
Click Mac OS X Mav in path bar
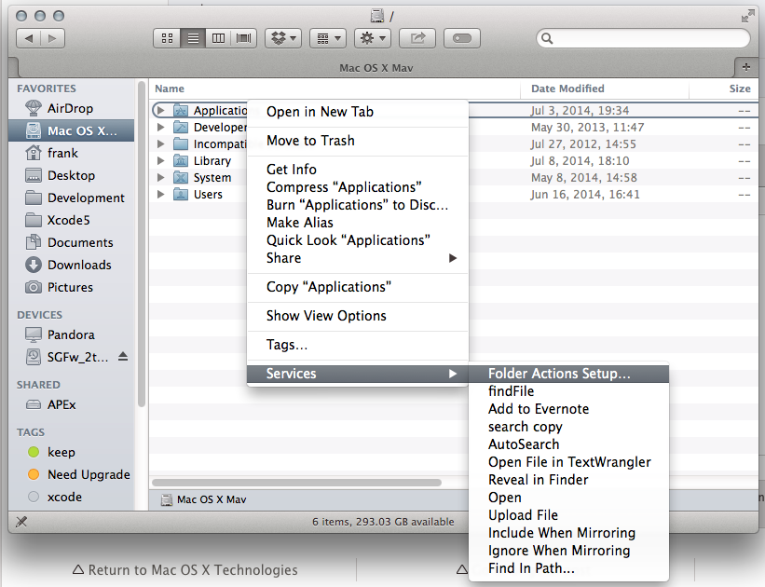[x=204, y=499]
